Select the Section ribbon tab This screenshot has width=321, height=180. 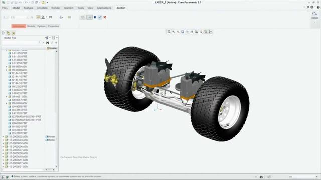pos(121,8)
